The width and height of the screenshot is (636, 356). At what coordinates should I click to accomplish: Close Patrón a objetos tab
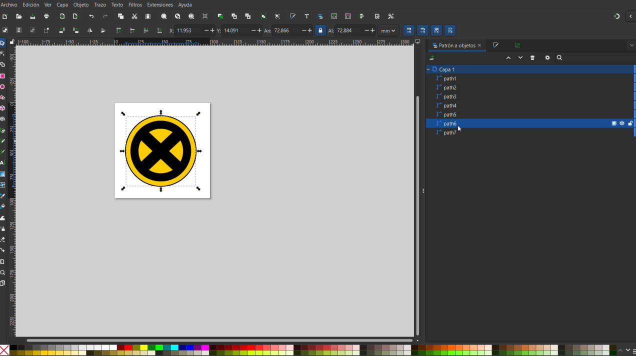479,45
